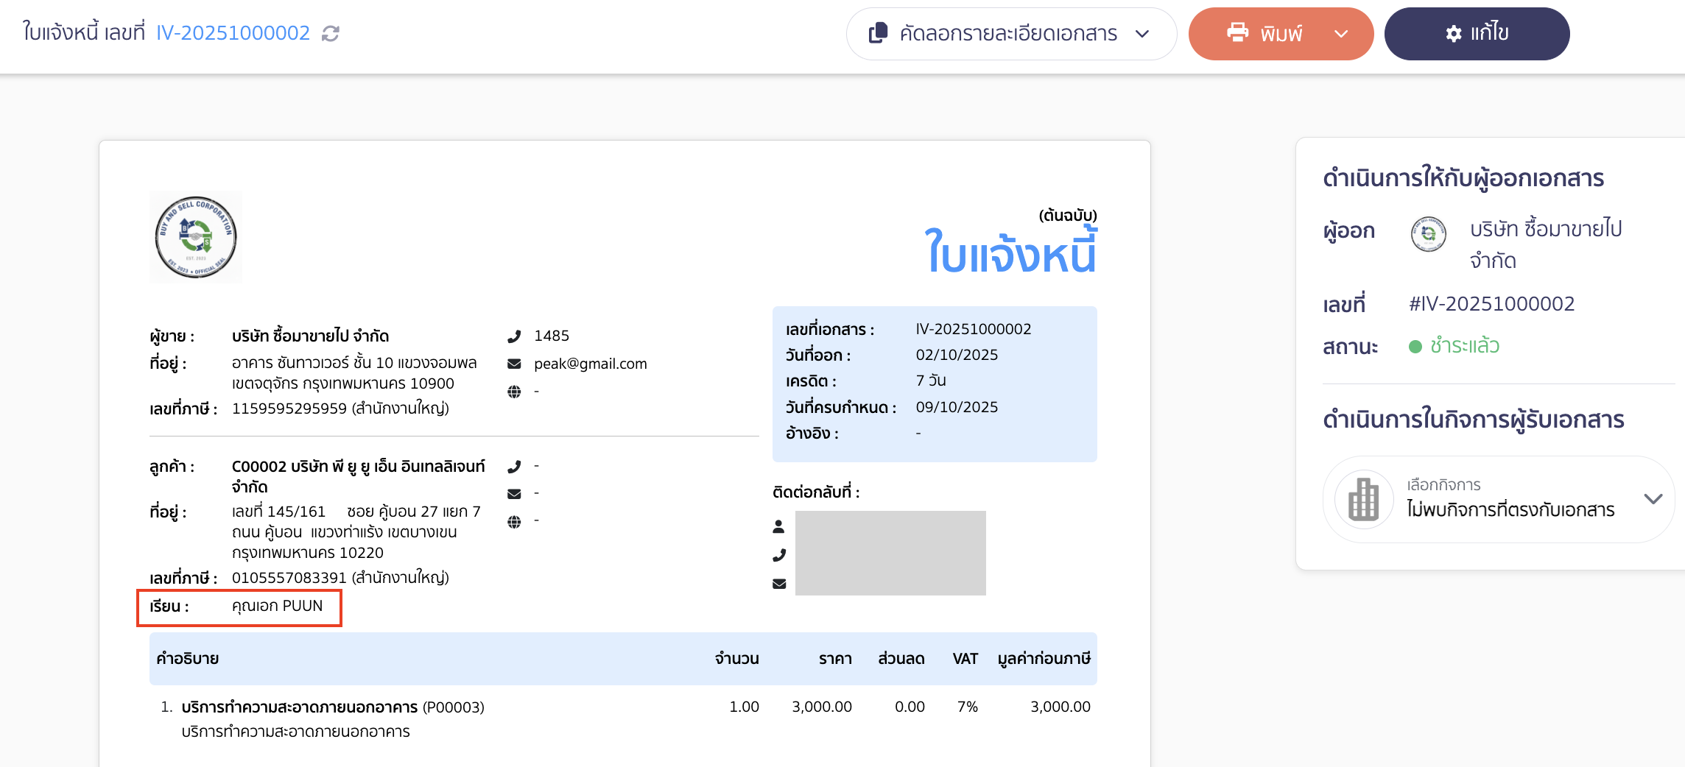Click the printer icon on the พิมพ์ button

(1238, 32)
